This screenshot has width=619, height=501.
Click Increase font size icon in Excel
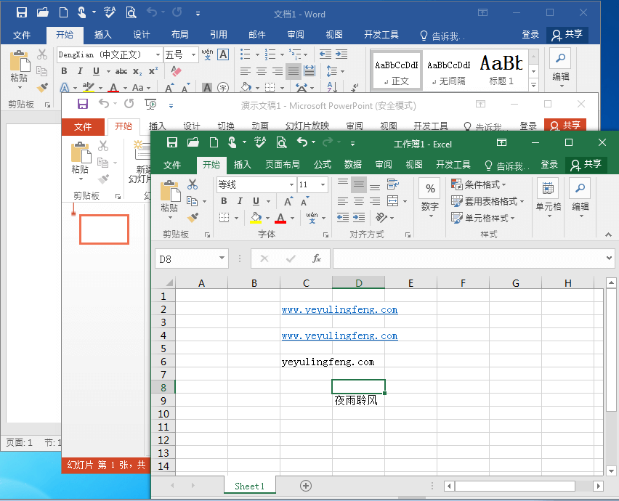(288, 202)
